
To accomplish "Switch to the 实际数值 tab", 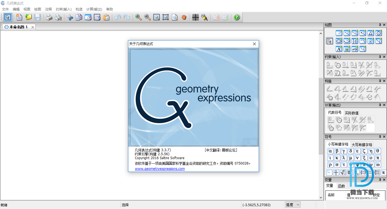I will (x=352, y=113).
